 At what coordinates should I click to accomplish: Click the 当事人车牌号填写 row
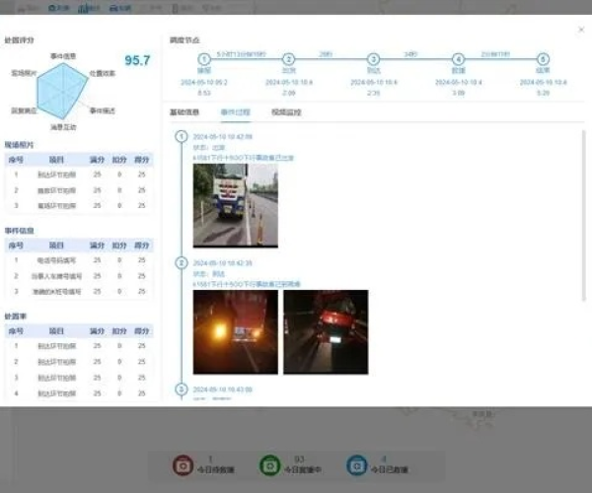click(x=79, y=276)
